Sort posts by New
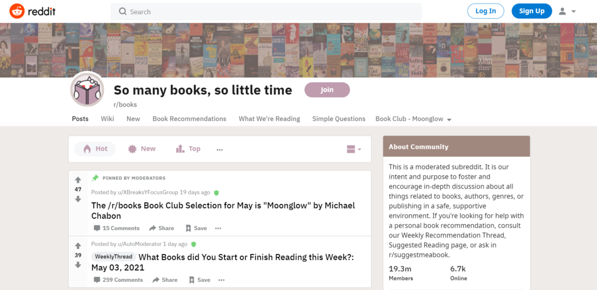This screenshot has height=290, width=597. tap(142, 149)
